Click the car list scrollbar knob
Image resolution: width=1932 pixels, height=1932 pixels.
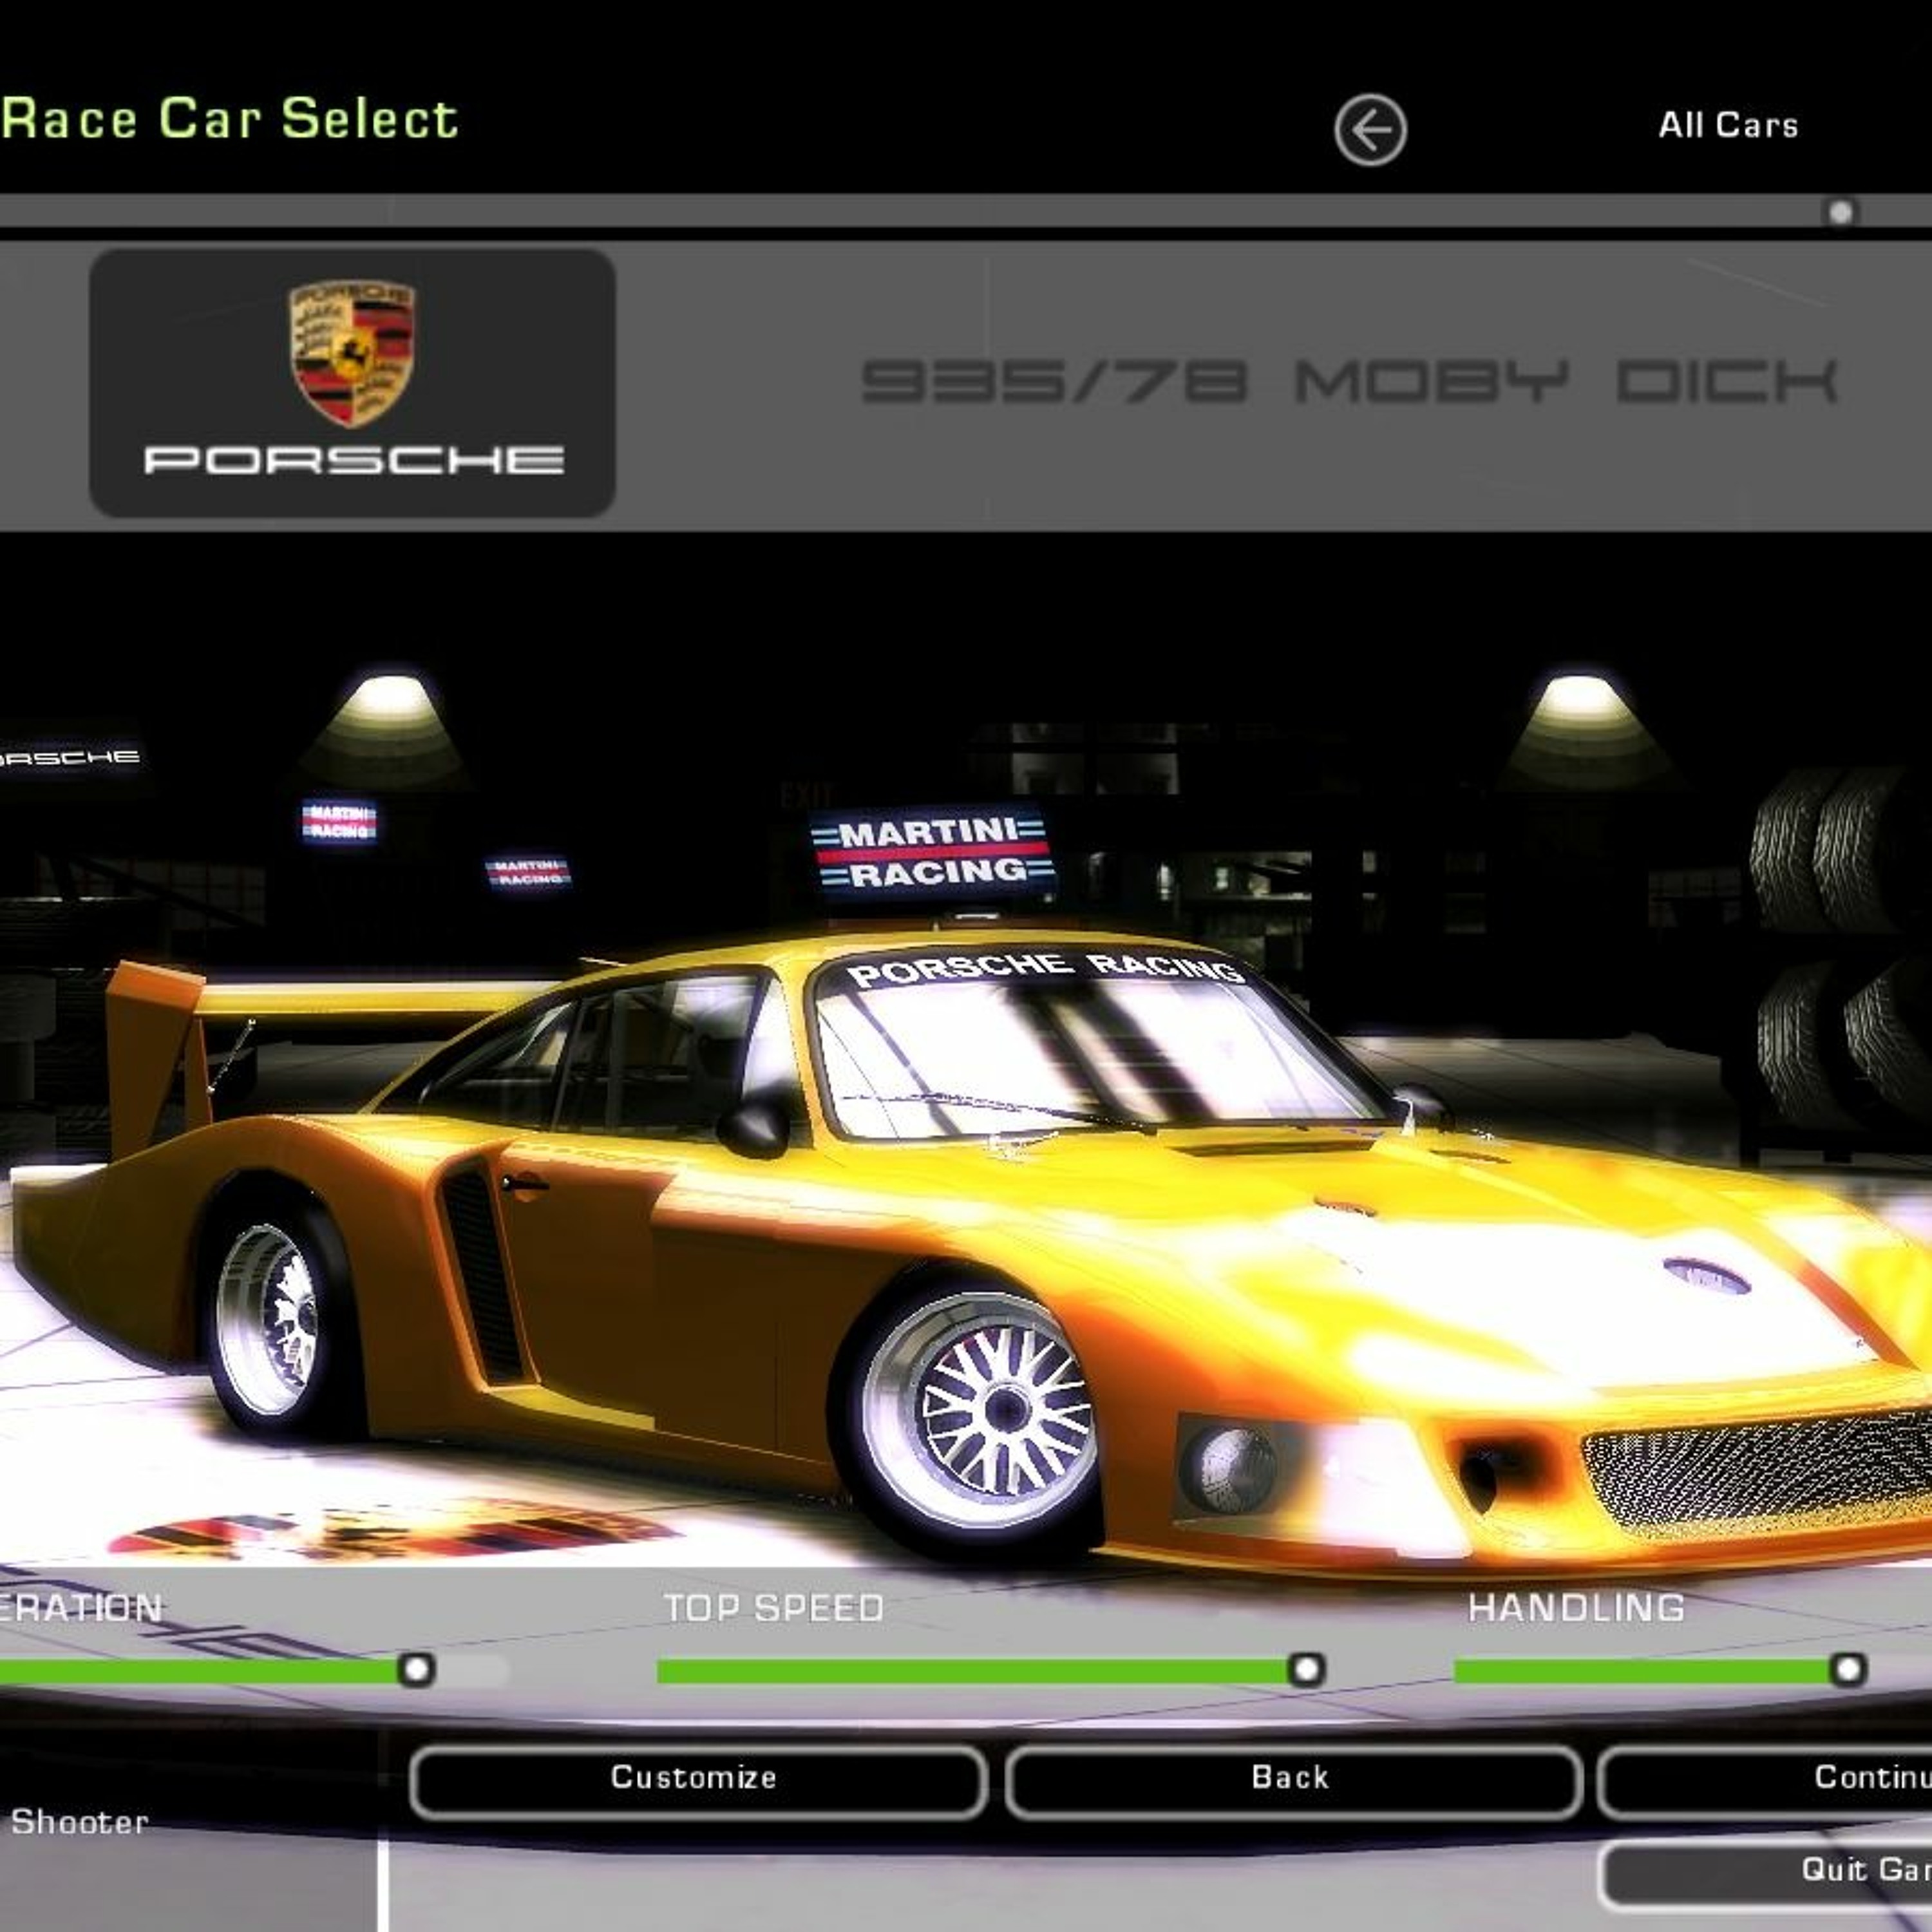coord(1841,212)
